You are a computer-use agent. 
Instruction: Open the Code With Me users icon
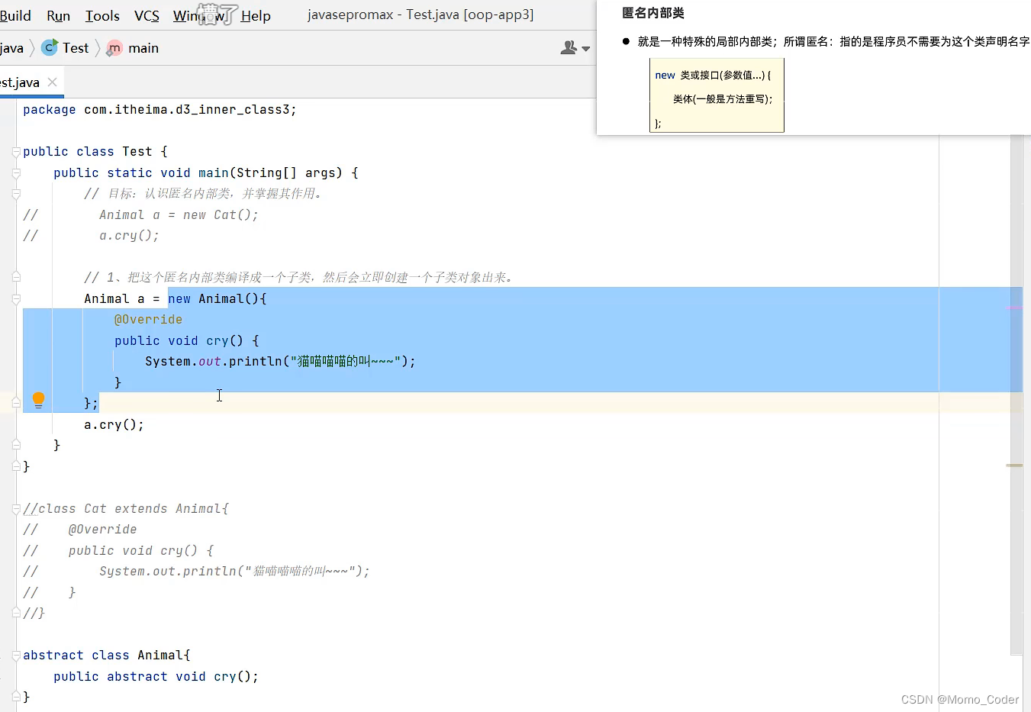(568, 47)
